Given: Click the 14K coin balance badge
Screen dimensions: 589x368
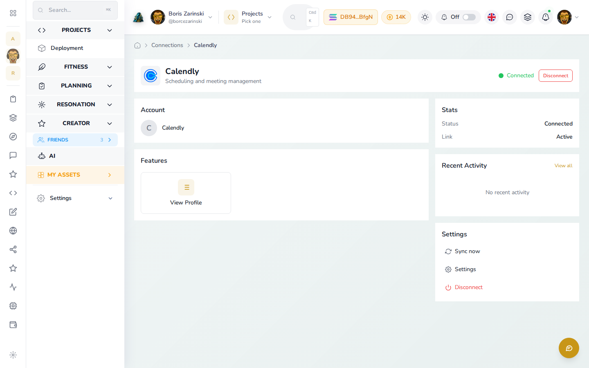Looking at the screenshot, I should coord(396,17).
